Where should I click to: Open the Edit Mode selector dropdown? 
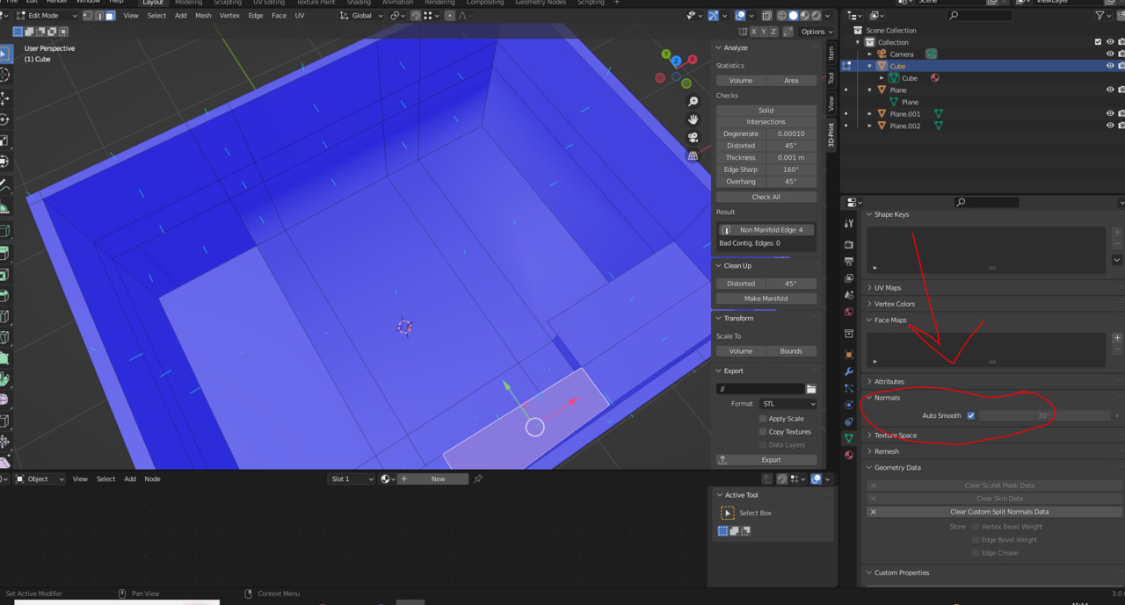pyautogui.click(x=44, y=16)
